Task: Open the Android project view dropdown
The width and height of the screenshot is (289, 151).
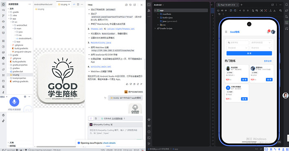Action: (159, 5)
